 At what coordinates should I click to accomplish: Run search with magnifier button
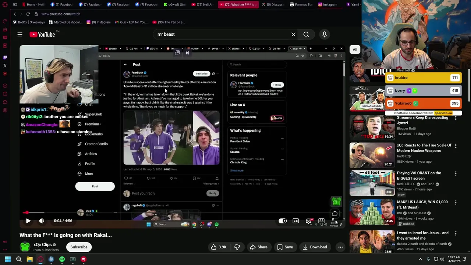coord(306,34)
